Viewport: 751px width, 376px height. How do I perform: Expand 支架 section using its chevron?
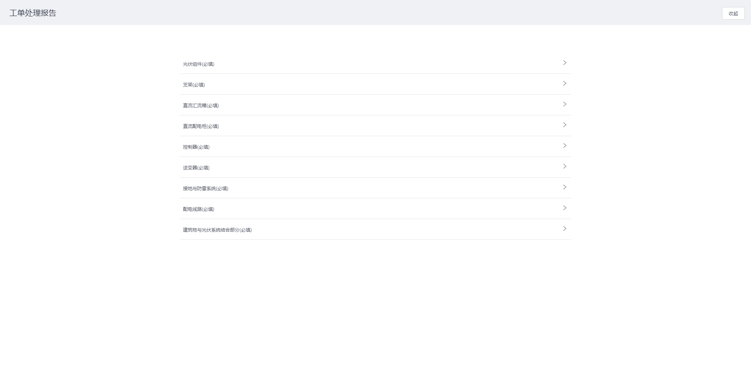coord(564,83)
